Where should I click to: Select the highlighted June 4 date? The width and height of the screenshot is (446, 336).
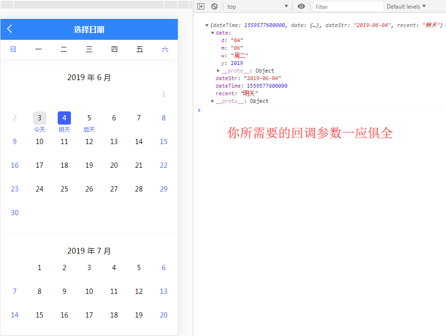[64, 118]
